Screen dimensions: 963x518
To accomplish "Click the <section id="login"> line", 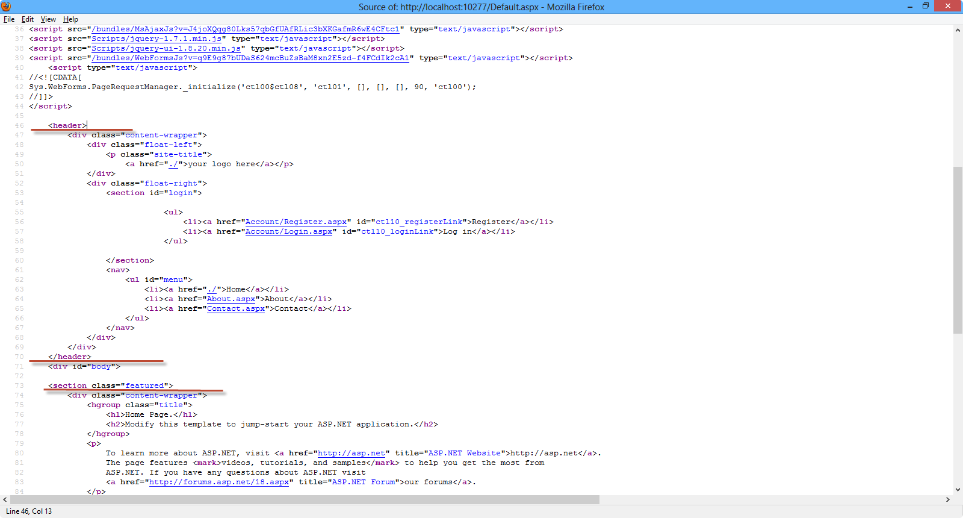I will [x=154, y=193].
